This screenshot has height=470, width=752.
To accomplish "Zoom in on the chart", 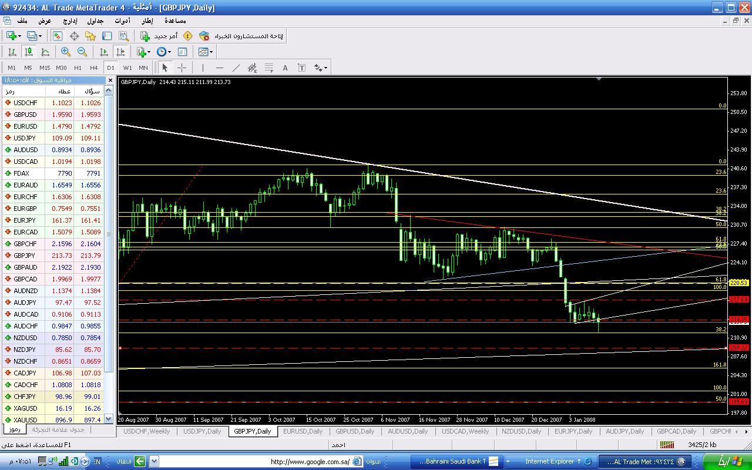I will 66,52.
